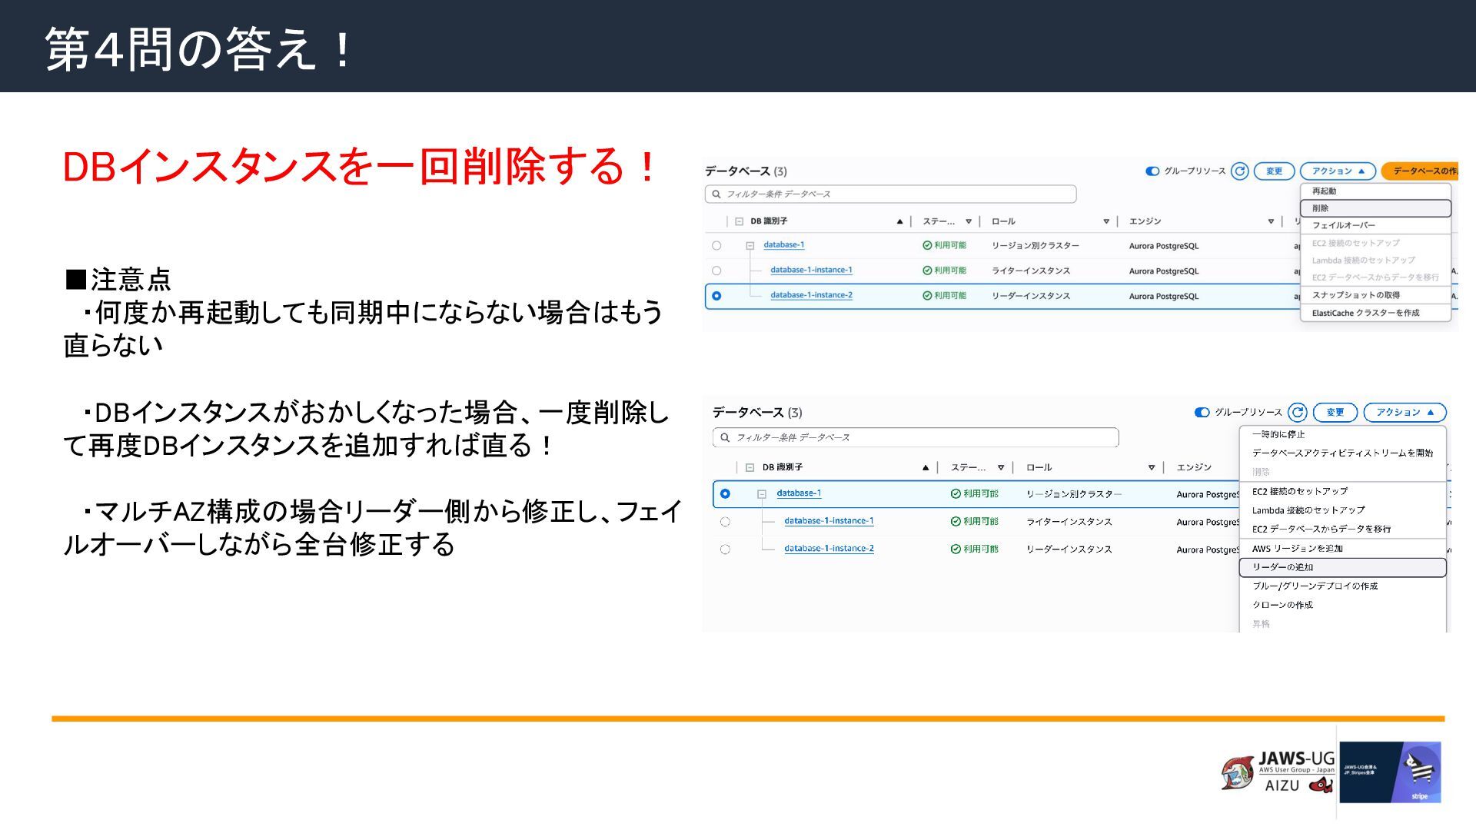Collapse database-1 tree node in lower table

pos(762,494)
